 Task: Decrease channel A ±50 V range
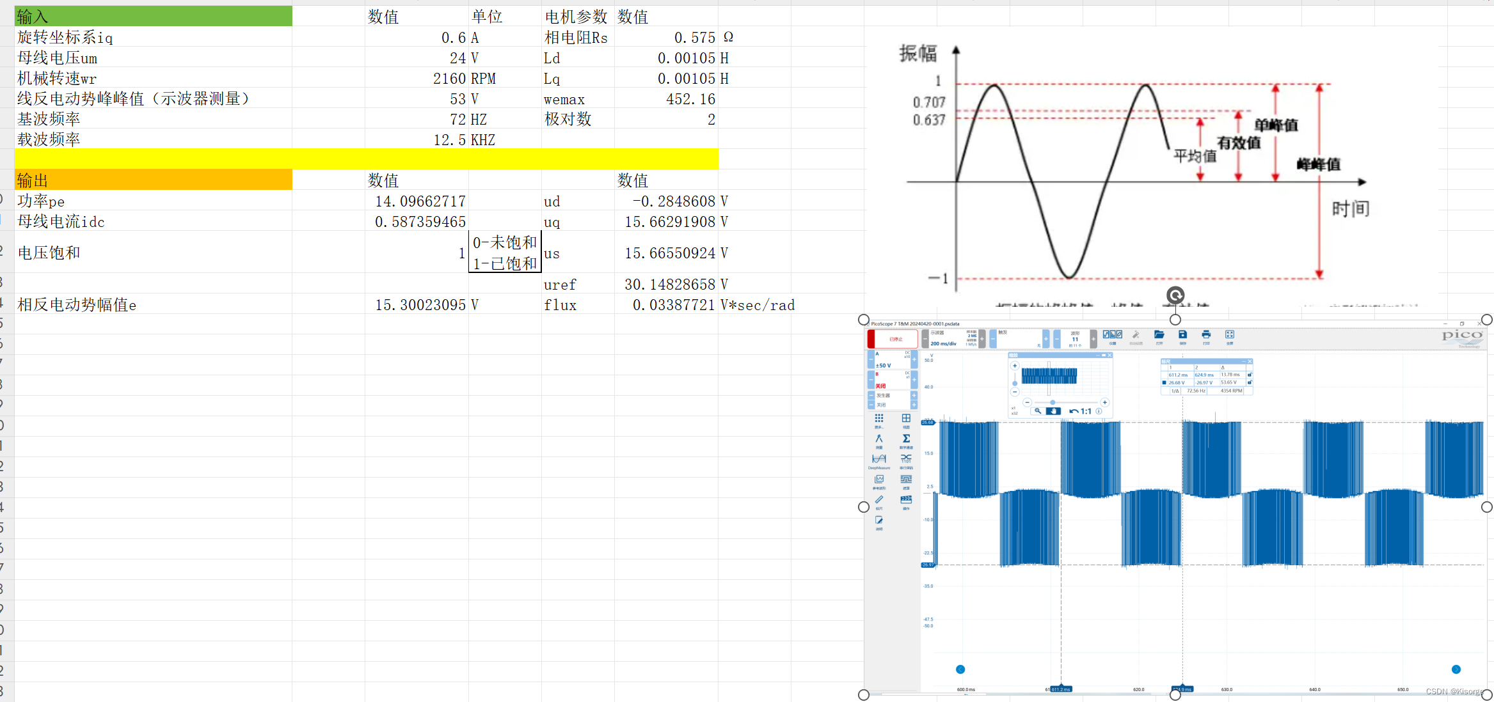[x=871, y=359]
